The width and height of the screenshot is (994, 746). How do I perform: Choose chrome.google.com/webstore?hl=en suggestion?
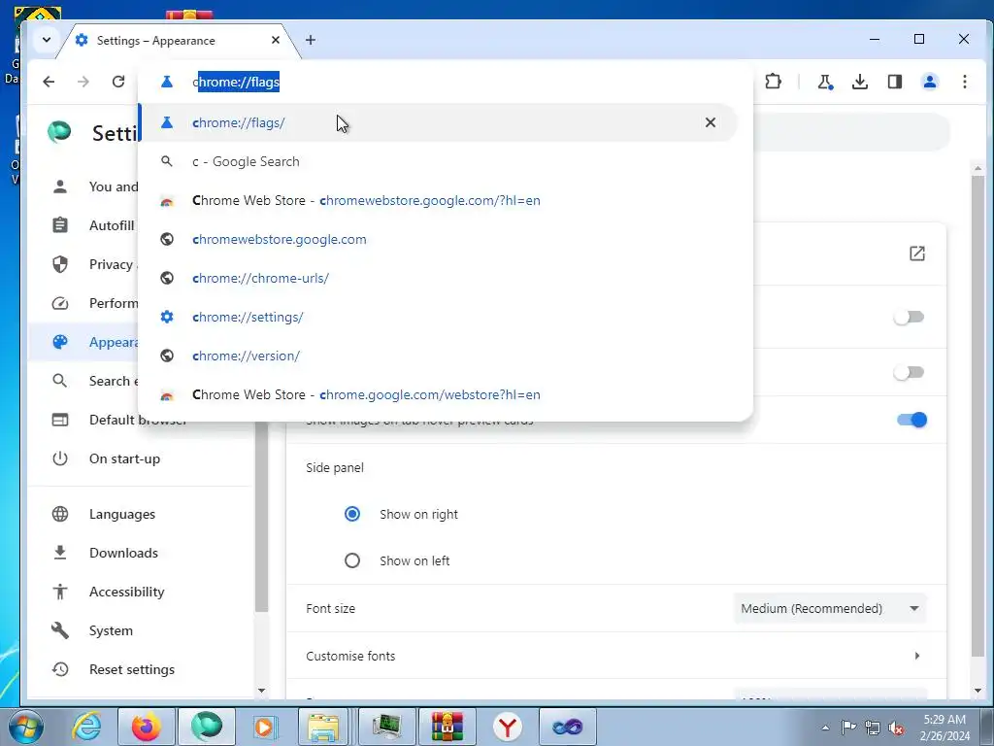pyautogui.click(x=438, y=394)
